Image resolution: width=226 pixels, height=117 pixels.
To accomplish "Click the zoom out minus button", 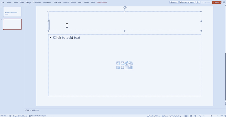I will [204, 116].
